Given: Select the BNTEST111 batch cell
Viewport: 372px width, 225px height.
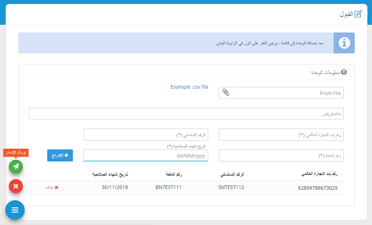Looking at the screenshot, I should coord(169,187).
